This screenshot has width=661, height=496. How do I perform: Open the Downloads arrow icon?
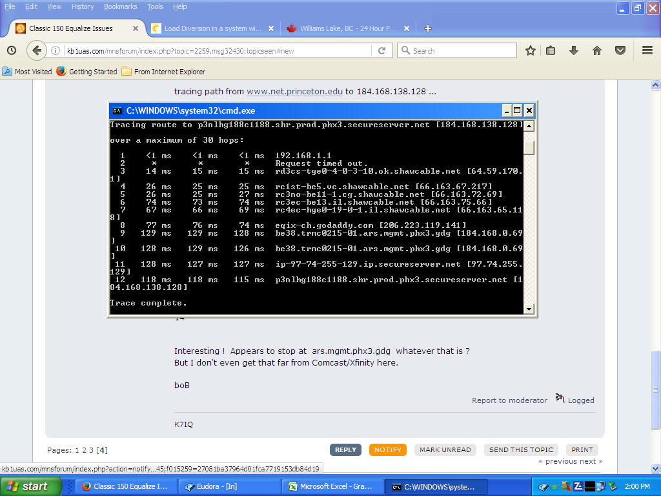click(573, 50)
